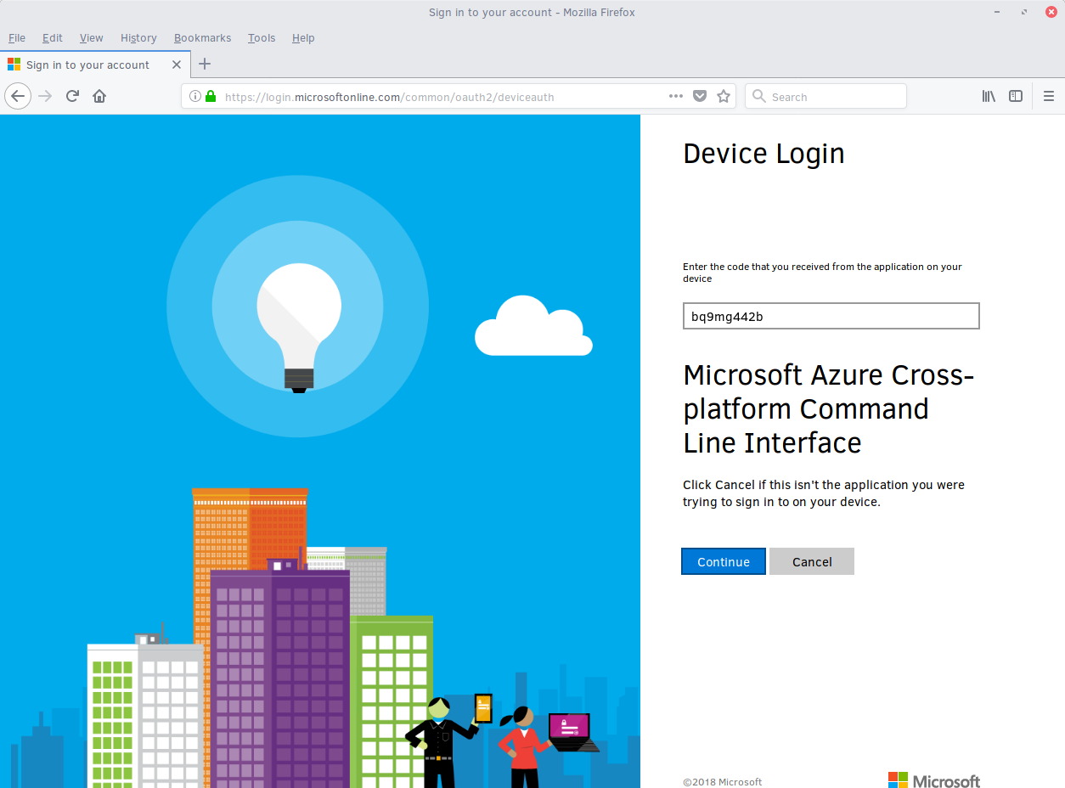The height and width of the screenshot is (788, 1065).
Task: Click the Microsoft logo at page bottom
Action: click(934, 780)
